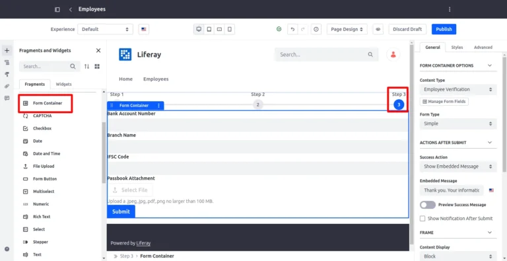Viewport: 507px width, 261px height.
Task: Open the Page Design Options paint-roller icon
Action: coord(7,74)
